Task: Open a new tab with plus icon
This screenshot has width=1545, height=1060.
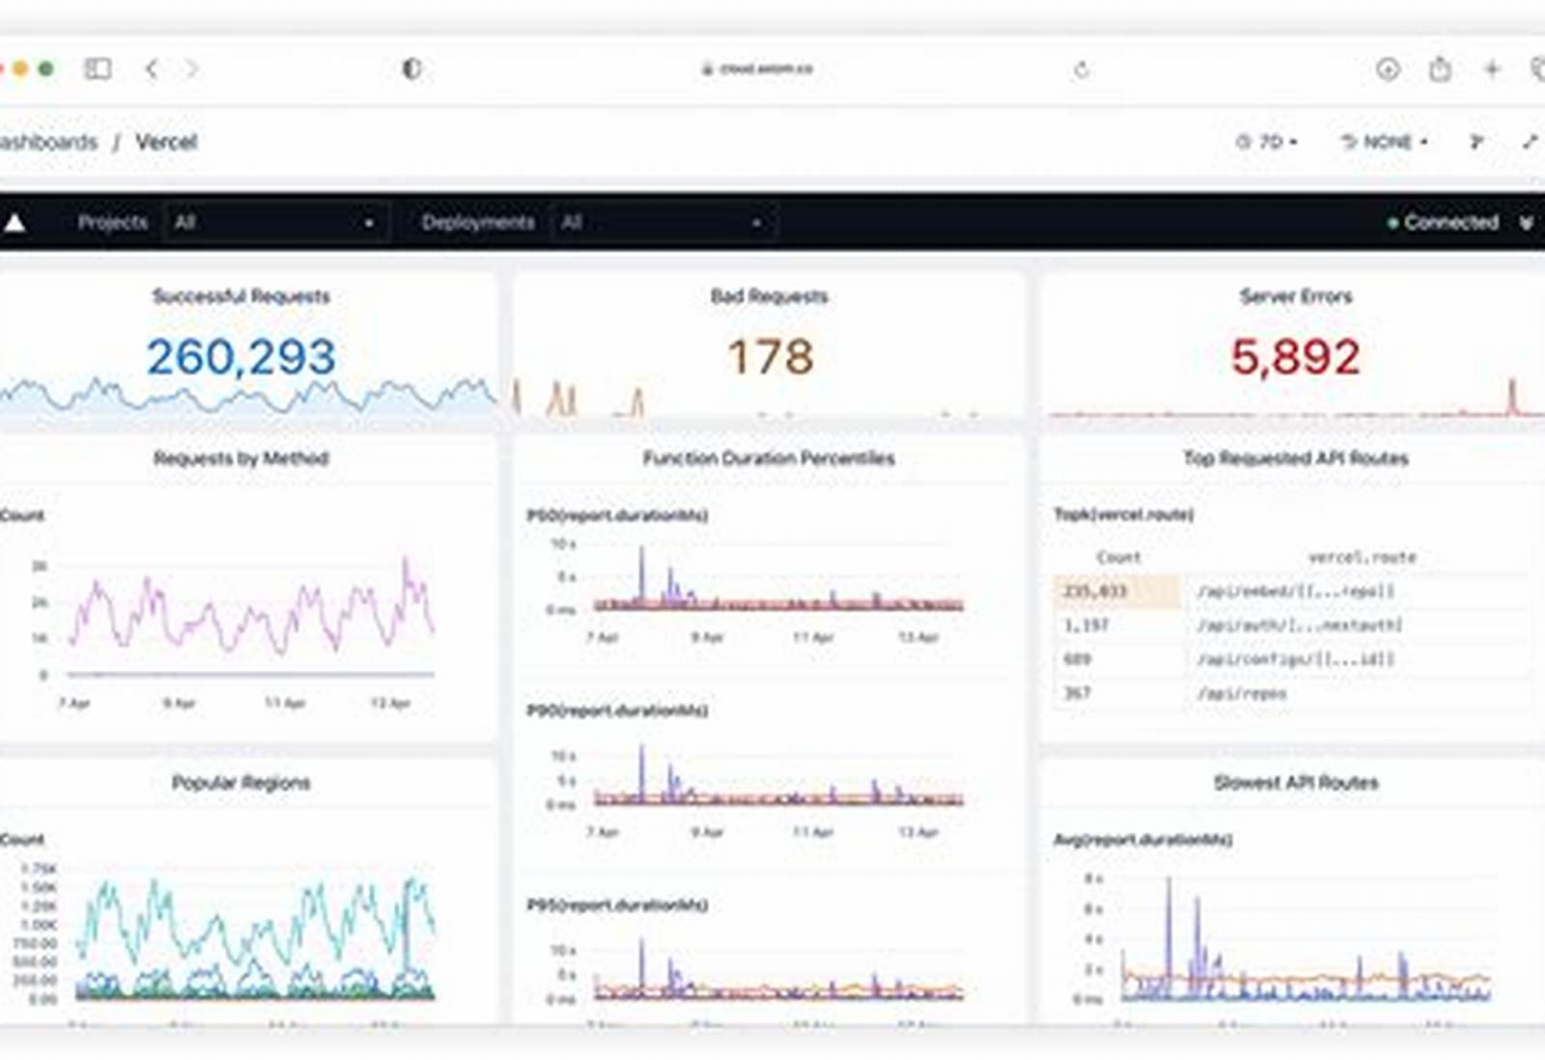Action: [x=1492, y=69]
